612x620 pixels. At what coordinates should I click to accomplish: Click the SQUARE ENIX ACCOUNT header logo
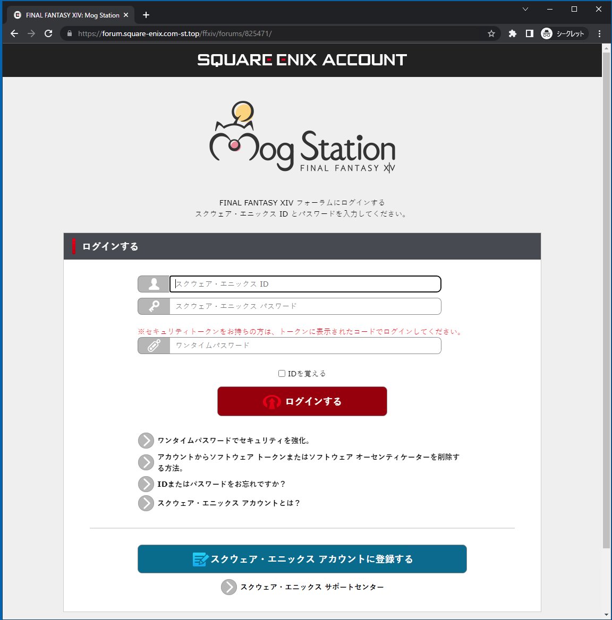point(302,60)
